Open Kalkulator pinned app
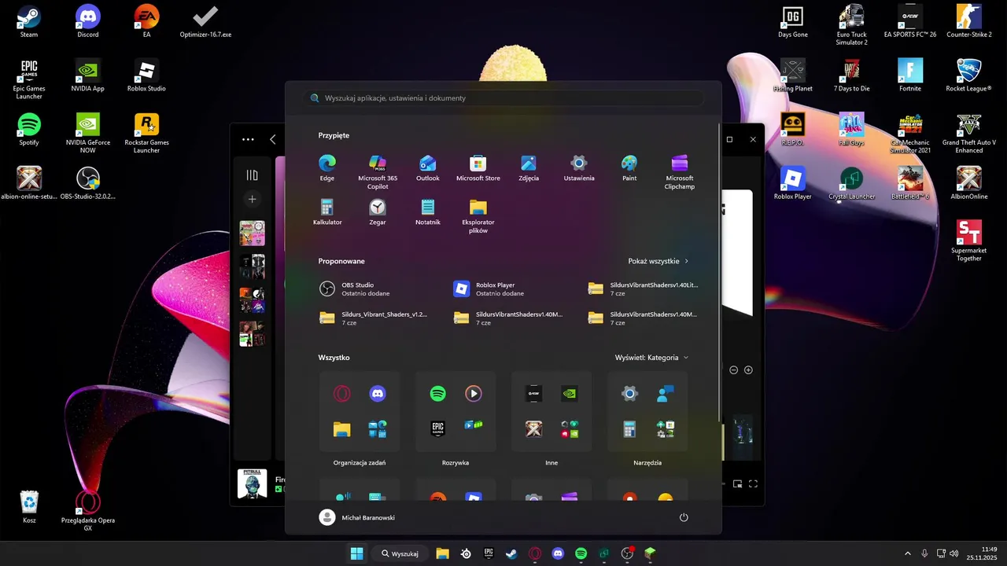 (x=327, y=212)
